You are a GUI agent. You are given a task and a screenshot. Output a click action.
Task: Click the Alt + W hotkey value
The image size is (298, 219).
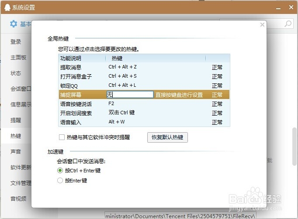coord(117,122)
